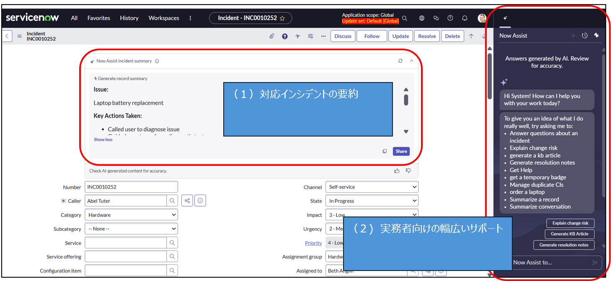
Task: Click the summary scrollbar up arrow
Action: [x=406, y=90]
